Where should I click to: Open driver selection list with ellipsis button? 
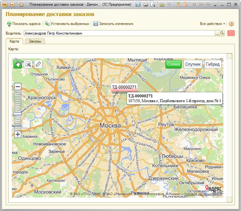[217, 33]
